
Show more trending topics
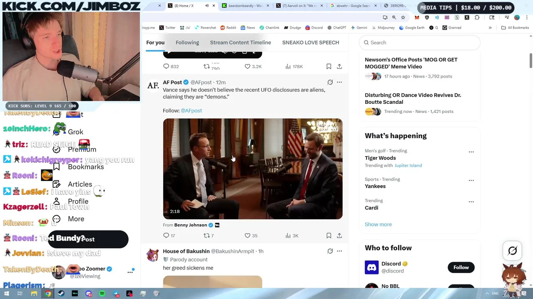coord(378,224)
